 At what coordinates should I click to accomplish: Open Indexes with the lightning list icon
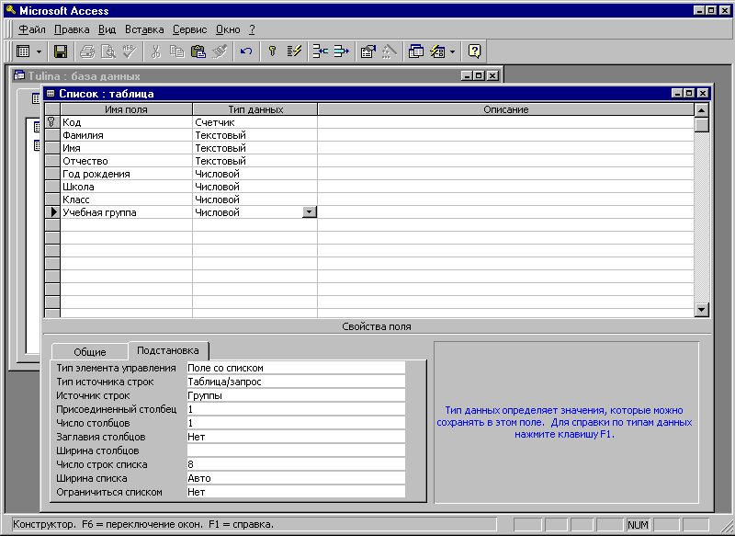295,51
